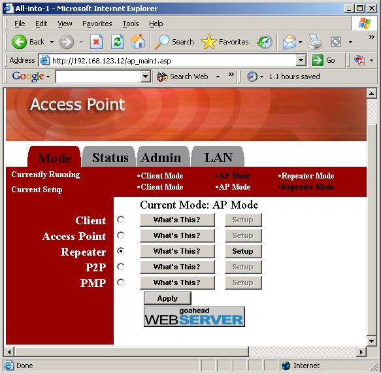Open the Google toolbar search box dropdown

coord(145,76)
